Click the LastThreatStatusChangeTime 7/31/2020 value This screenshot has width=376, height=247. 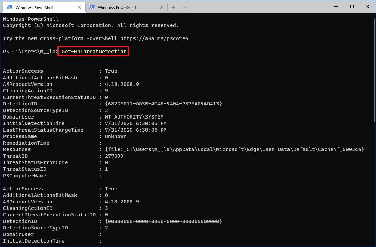[x=136, y=130]
